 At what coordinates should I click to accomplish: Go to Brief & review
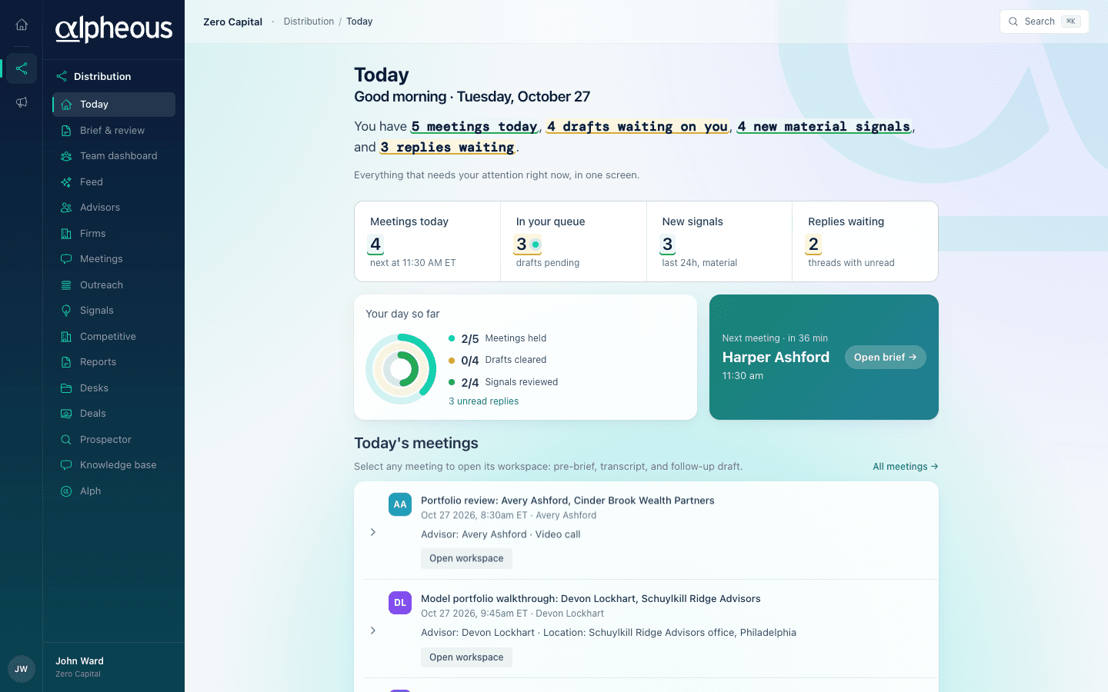114,131
